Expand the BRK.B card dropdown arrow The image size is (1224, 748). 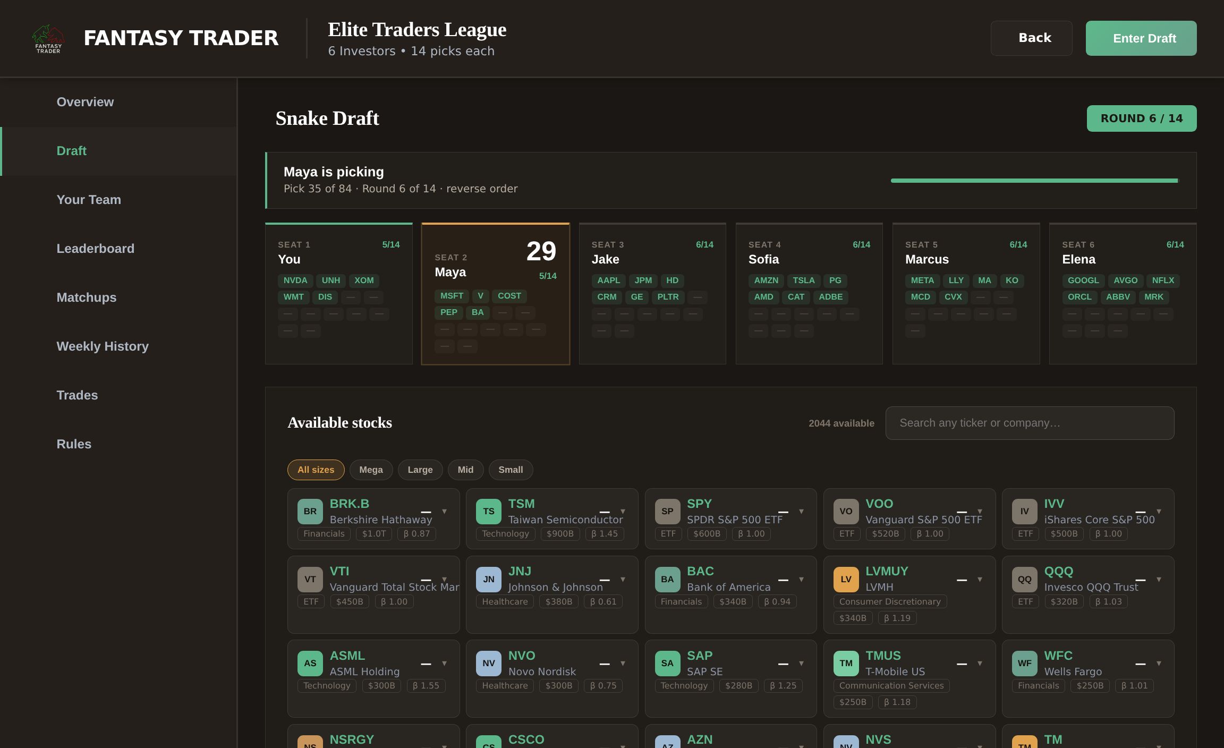pyautogui.click(x=445, y=512)
